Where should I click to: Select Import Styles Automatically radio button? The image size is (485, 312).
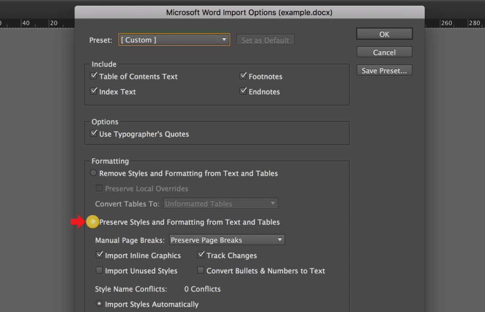point(99,303)
